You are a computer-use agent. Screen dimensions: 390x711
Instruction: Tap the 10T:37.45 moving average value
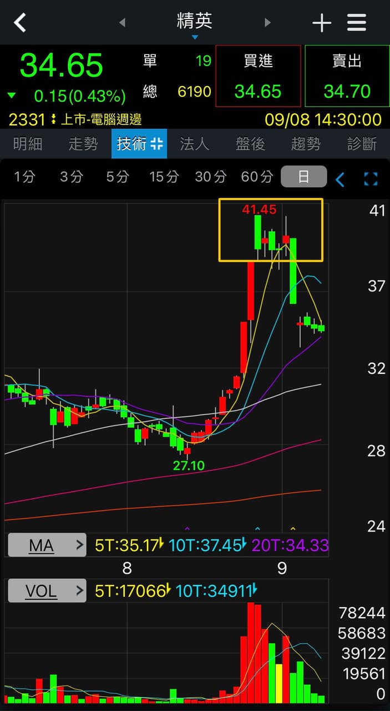tap(205, 545)
